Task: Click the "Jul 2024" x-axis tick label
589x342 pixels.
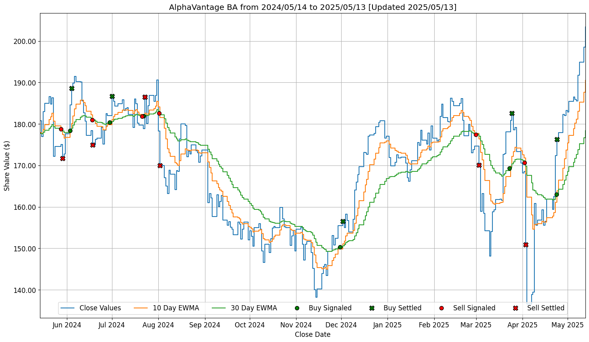Action: pos(112,325)
